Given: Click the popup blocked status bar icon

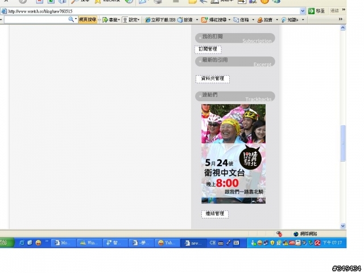Looking at the screenshot, I should pyautogui.click(x=279, y=234).
